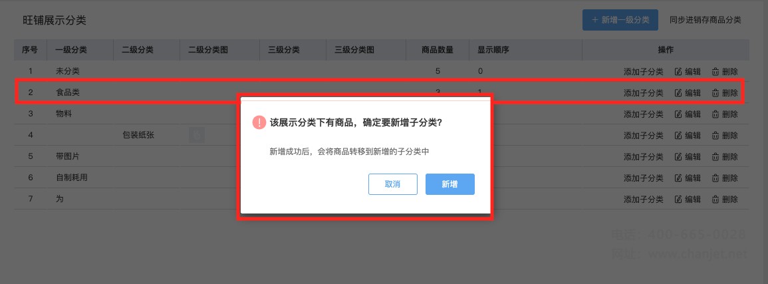Click 添加子分类 for 未分类 row
Image resolution: width=768 pixels, height=284 pixels.
coord(643,71)
